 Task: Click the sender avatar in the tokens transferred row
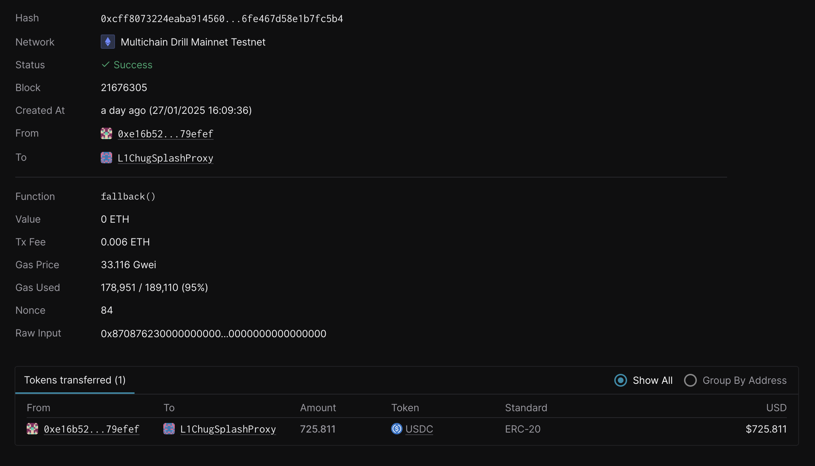(32, 429)
